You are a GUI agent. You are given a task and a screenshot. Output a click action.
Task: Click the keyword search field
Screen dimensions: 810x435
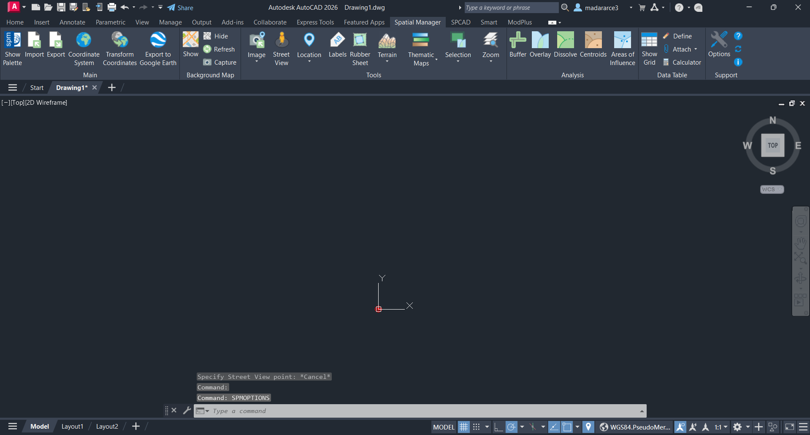(x=511, y=8)
